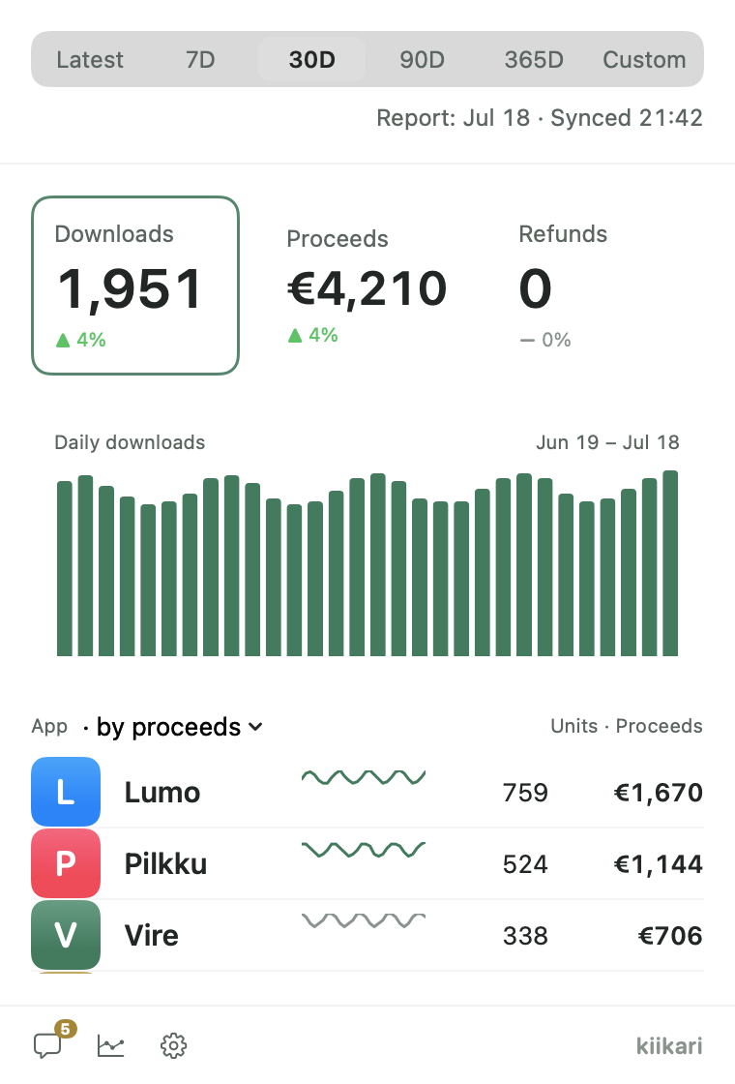This screenshot has height=1084, width=735.
Task: Click the chevron next to by proceeds
Action: coord(255,727)
